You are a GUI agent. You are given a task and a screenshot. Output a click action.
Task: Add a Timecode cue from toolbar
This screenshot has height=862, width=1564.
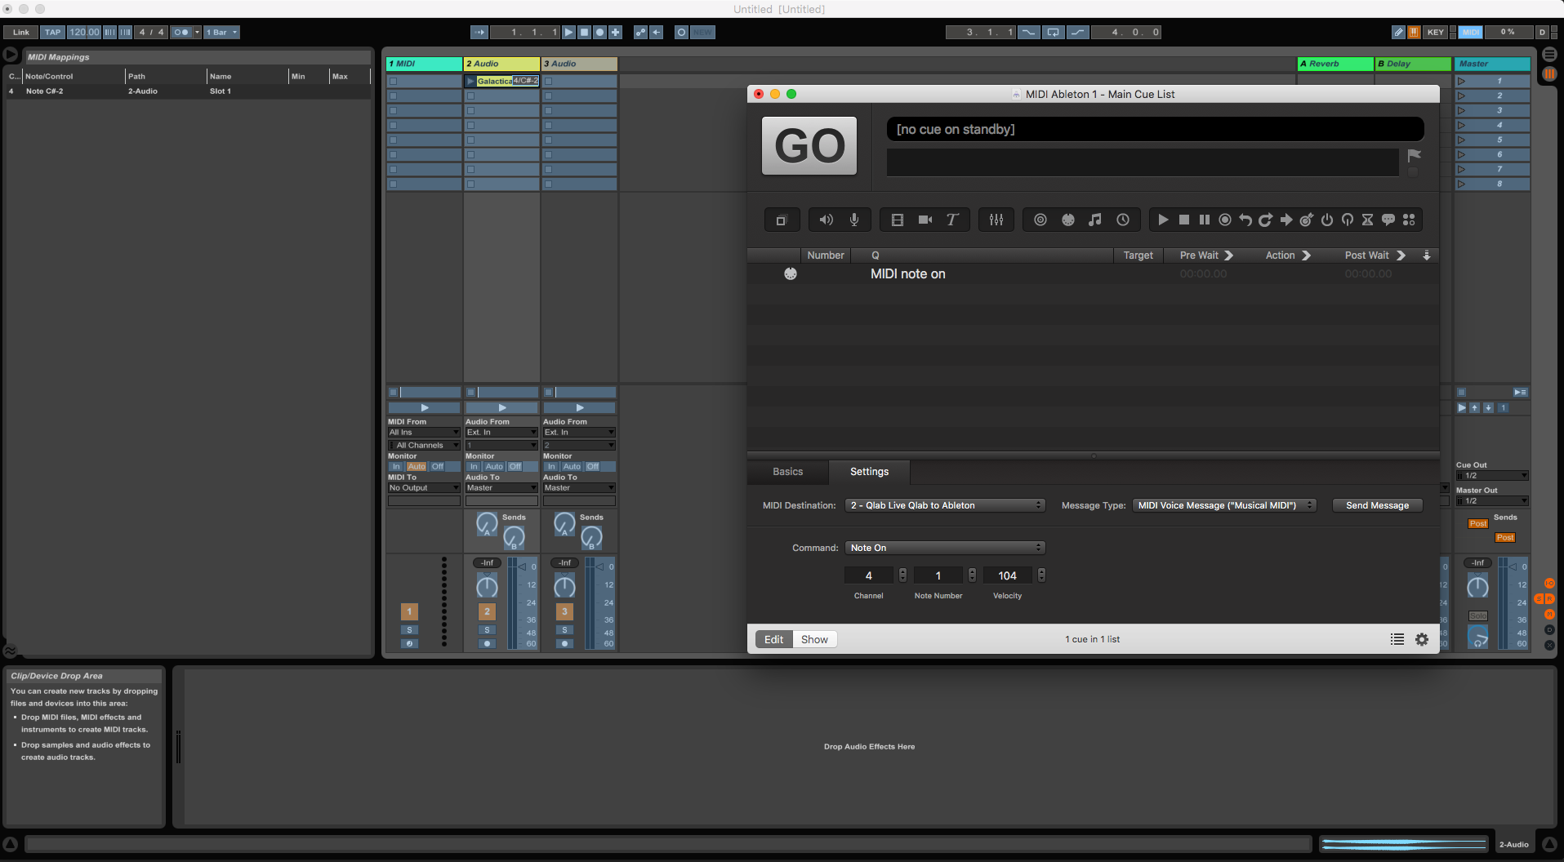point(1123,220)
